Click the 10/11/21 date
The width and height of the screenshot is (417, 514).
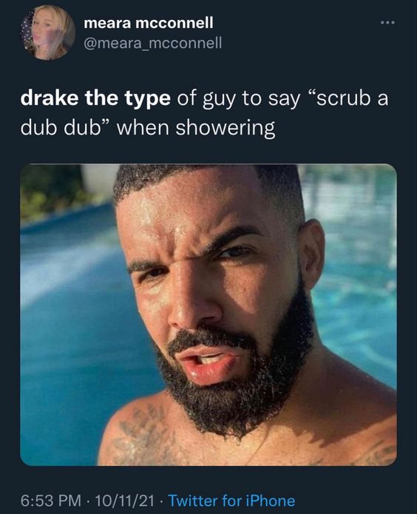(124, 501)
